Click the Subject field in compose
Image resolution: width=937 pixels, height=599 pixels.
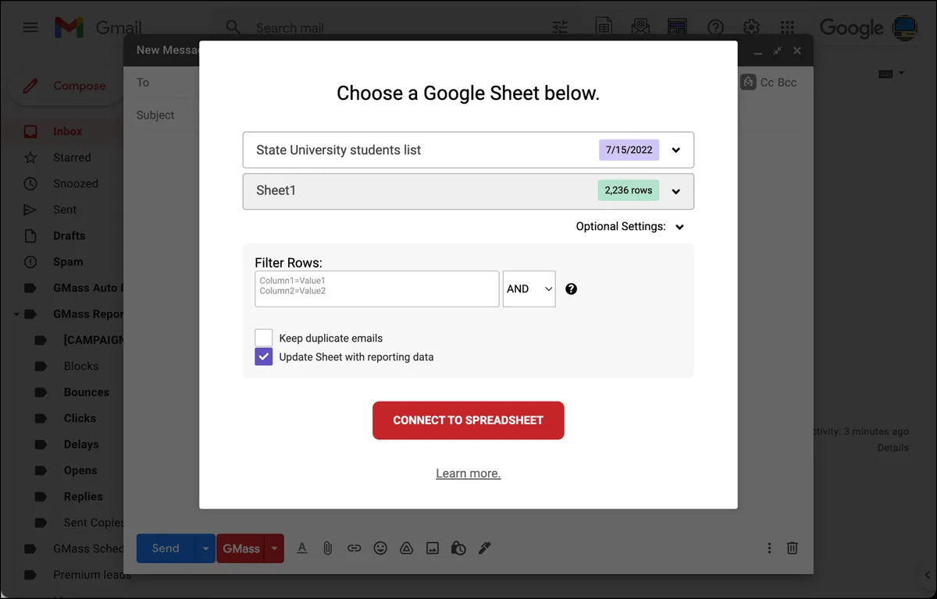(x=155, y=115)
